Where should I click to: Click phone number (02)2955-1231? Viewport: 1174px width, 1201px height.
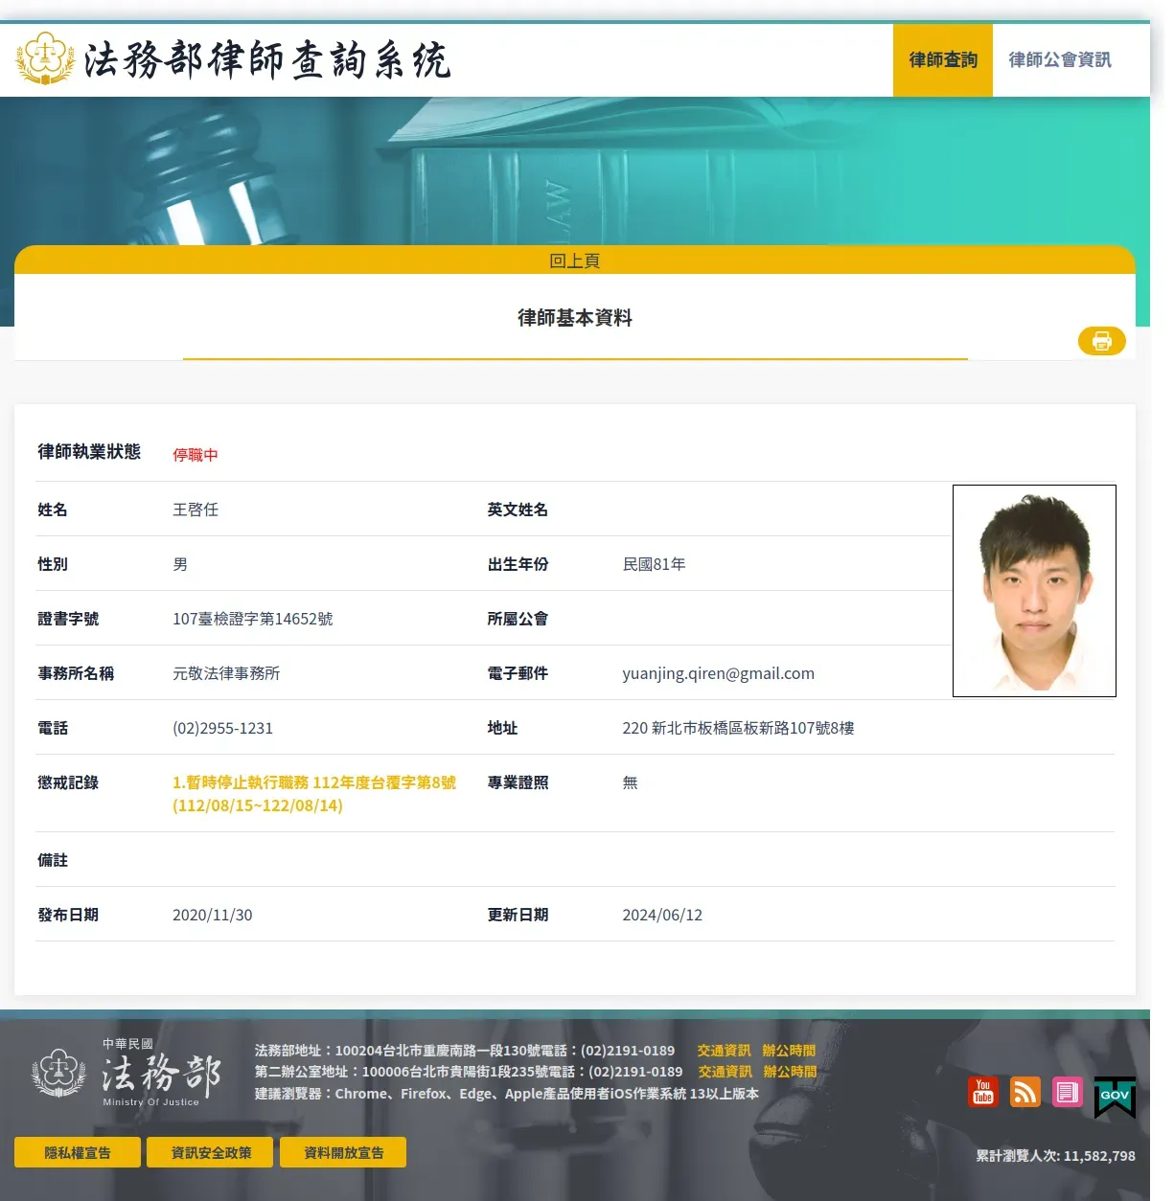222,728
